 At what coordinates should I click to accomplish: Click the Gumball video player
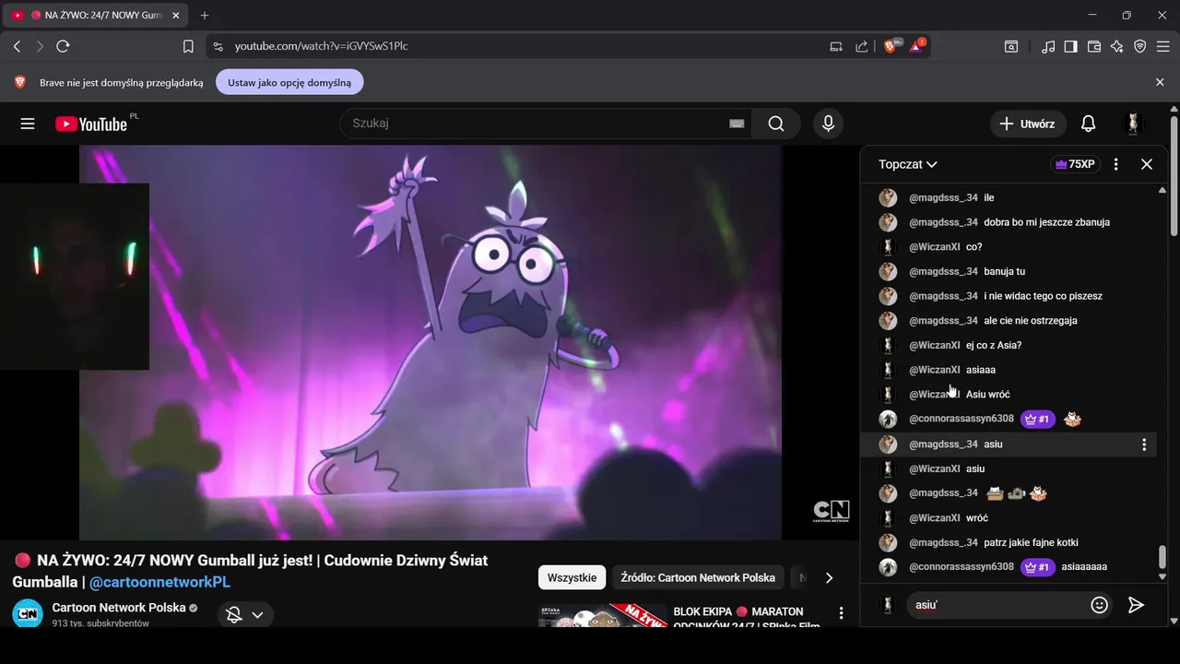(430, 342)
